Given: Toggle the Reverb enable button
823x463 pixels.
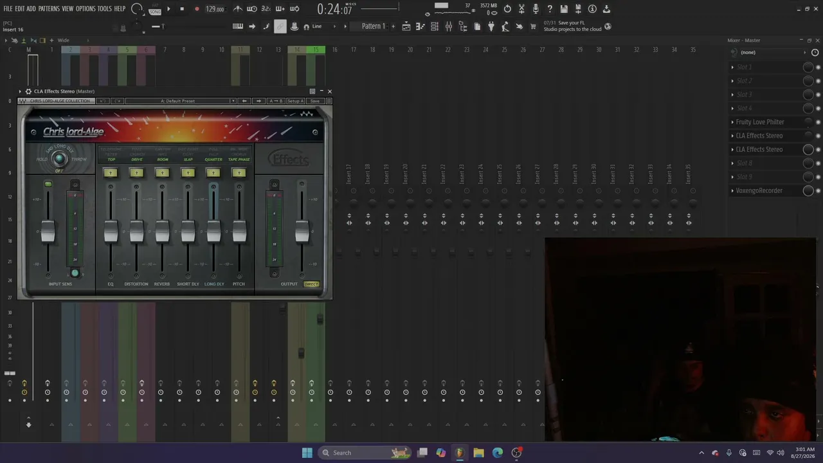Looking at the screenshot, I should [x=162, y=173].
